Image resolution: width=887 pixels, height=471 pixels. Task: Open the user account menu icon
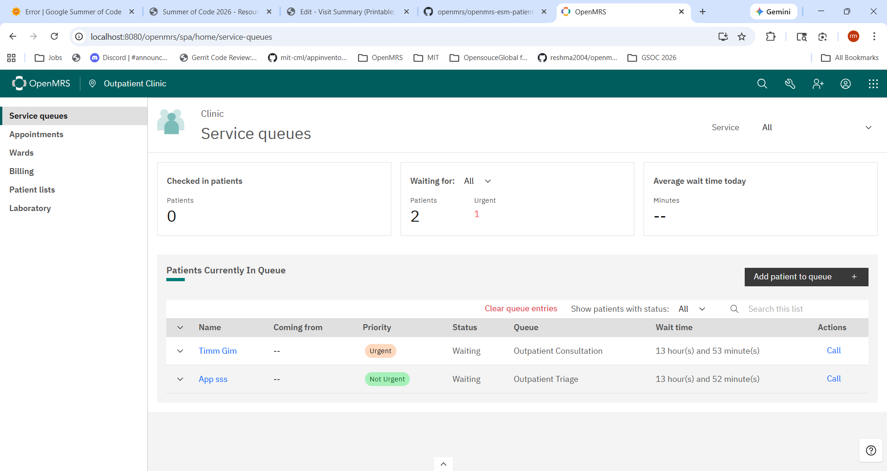(x=845, y=84)
